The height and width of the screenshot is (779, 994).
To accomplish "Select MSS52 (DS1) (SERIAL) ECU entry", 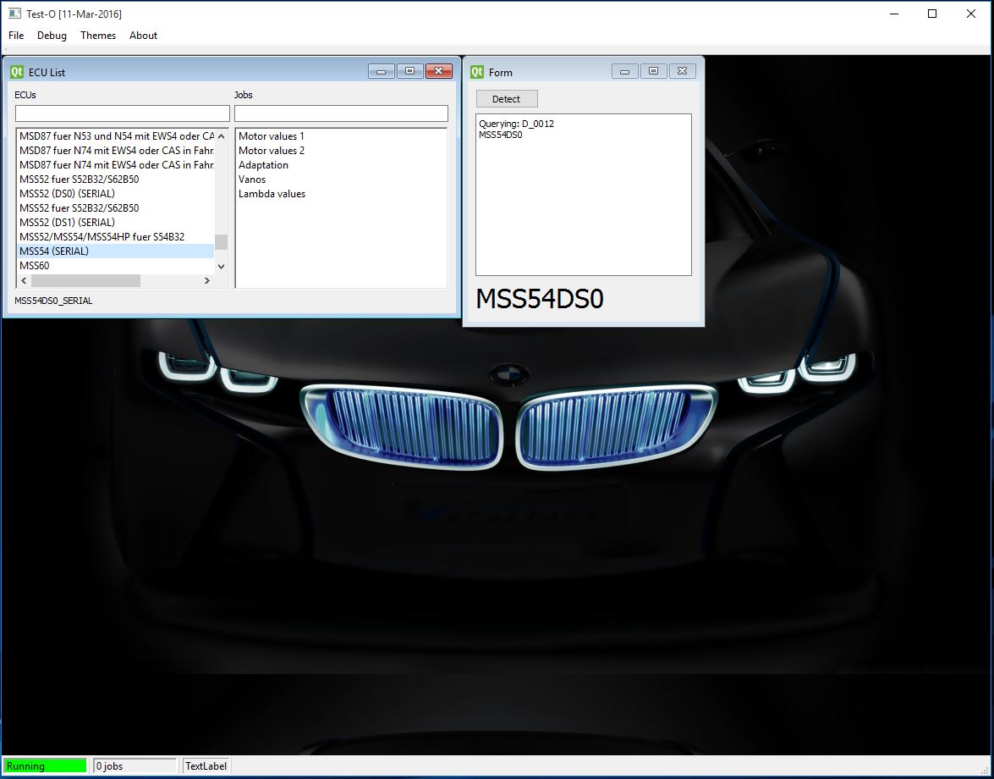I will tap(67, 222).
